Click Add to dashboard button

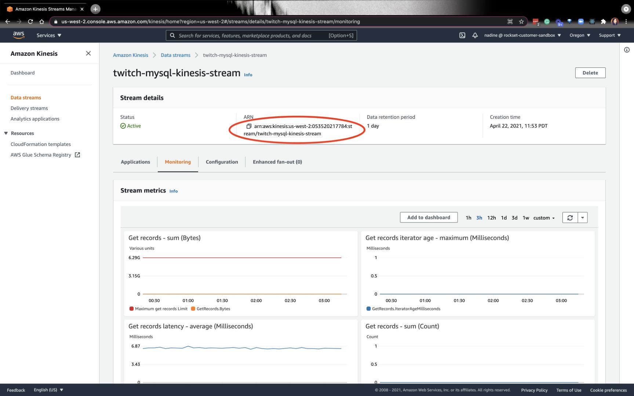tap(429, 217)
